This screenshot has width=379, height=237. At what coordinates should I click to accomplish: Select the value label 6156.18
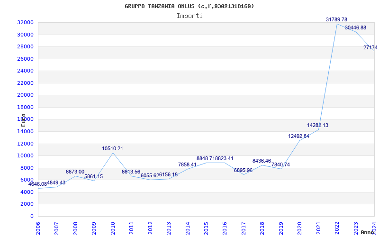coord(168,174)
